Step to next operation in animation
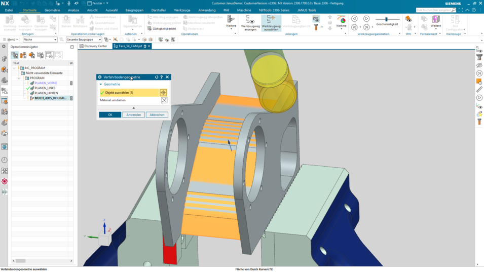 (x=366, y=27)
